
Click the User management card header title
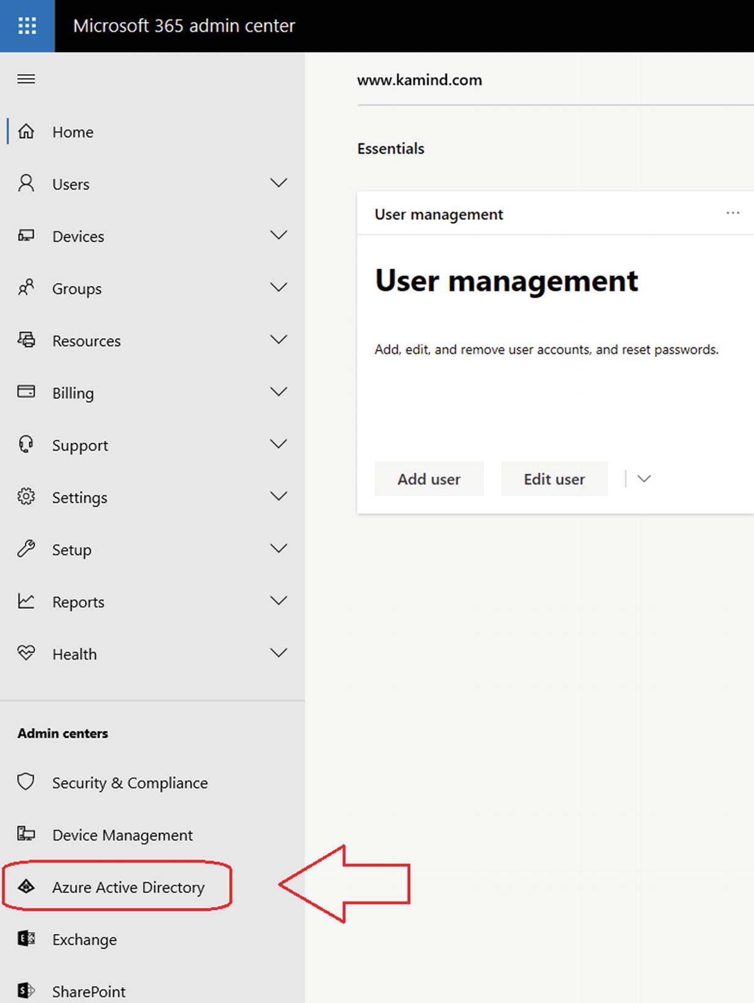point(438,215)
